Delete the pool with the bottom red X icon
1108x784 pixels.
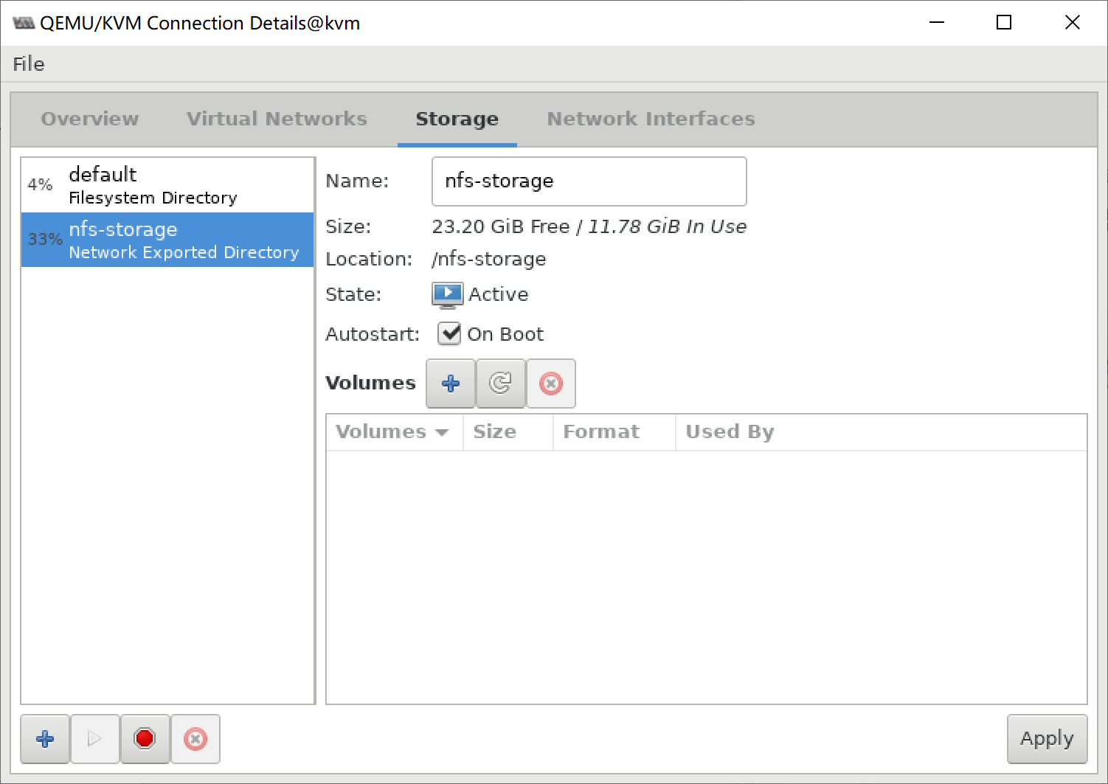pos(195,738)
